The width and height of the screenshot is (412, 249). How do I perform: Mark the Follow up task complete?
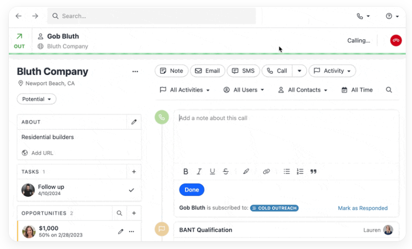[131, 190]
